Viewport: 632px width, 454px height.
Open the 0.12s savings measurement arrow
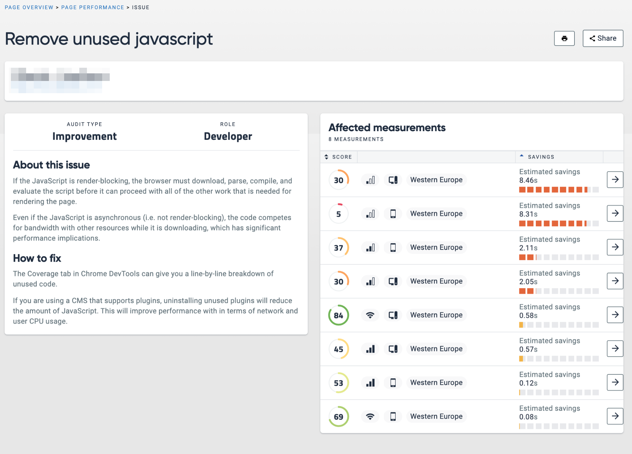coord(615,382)
